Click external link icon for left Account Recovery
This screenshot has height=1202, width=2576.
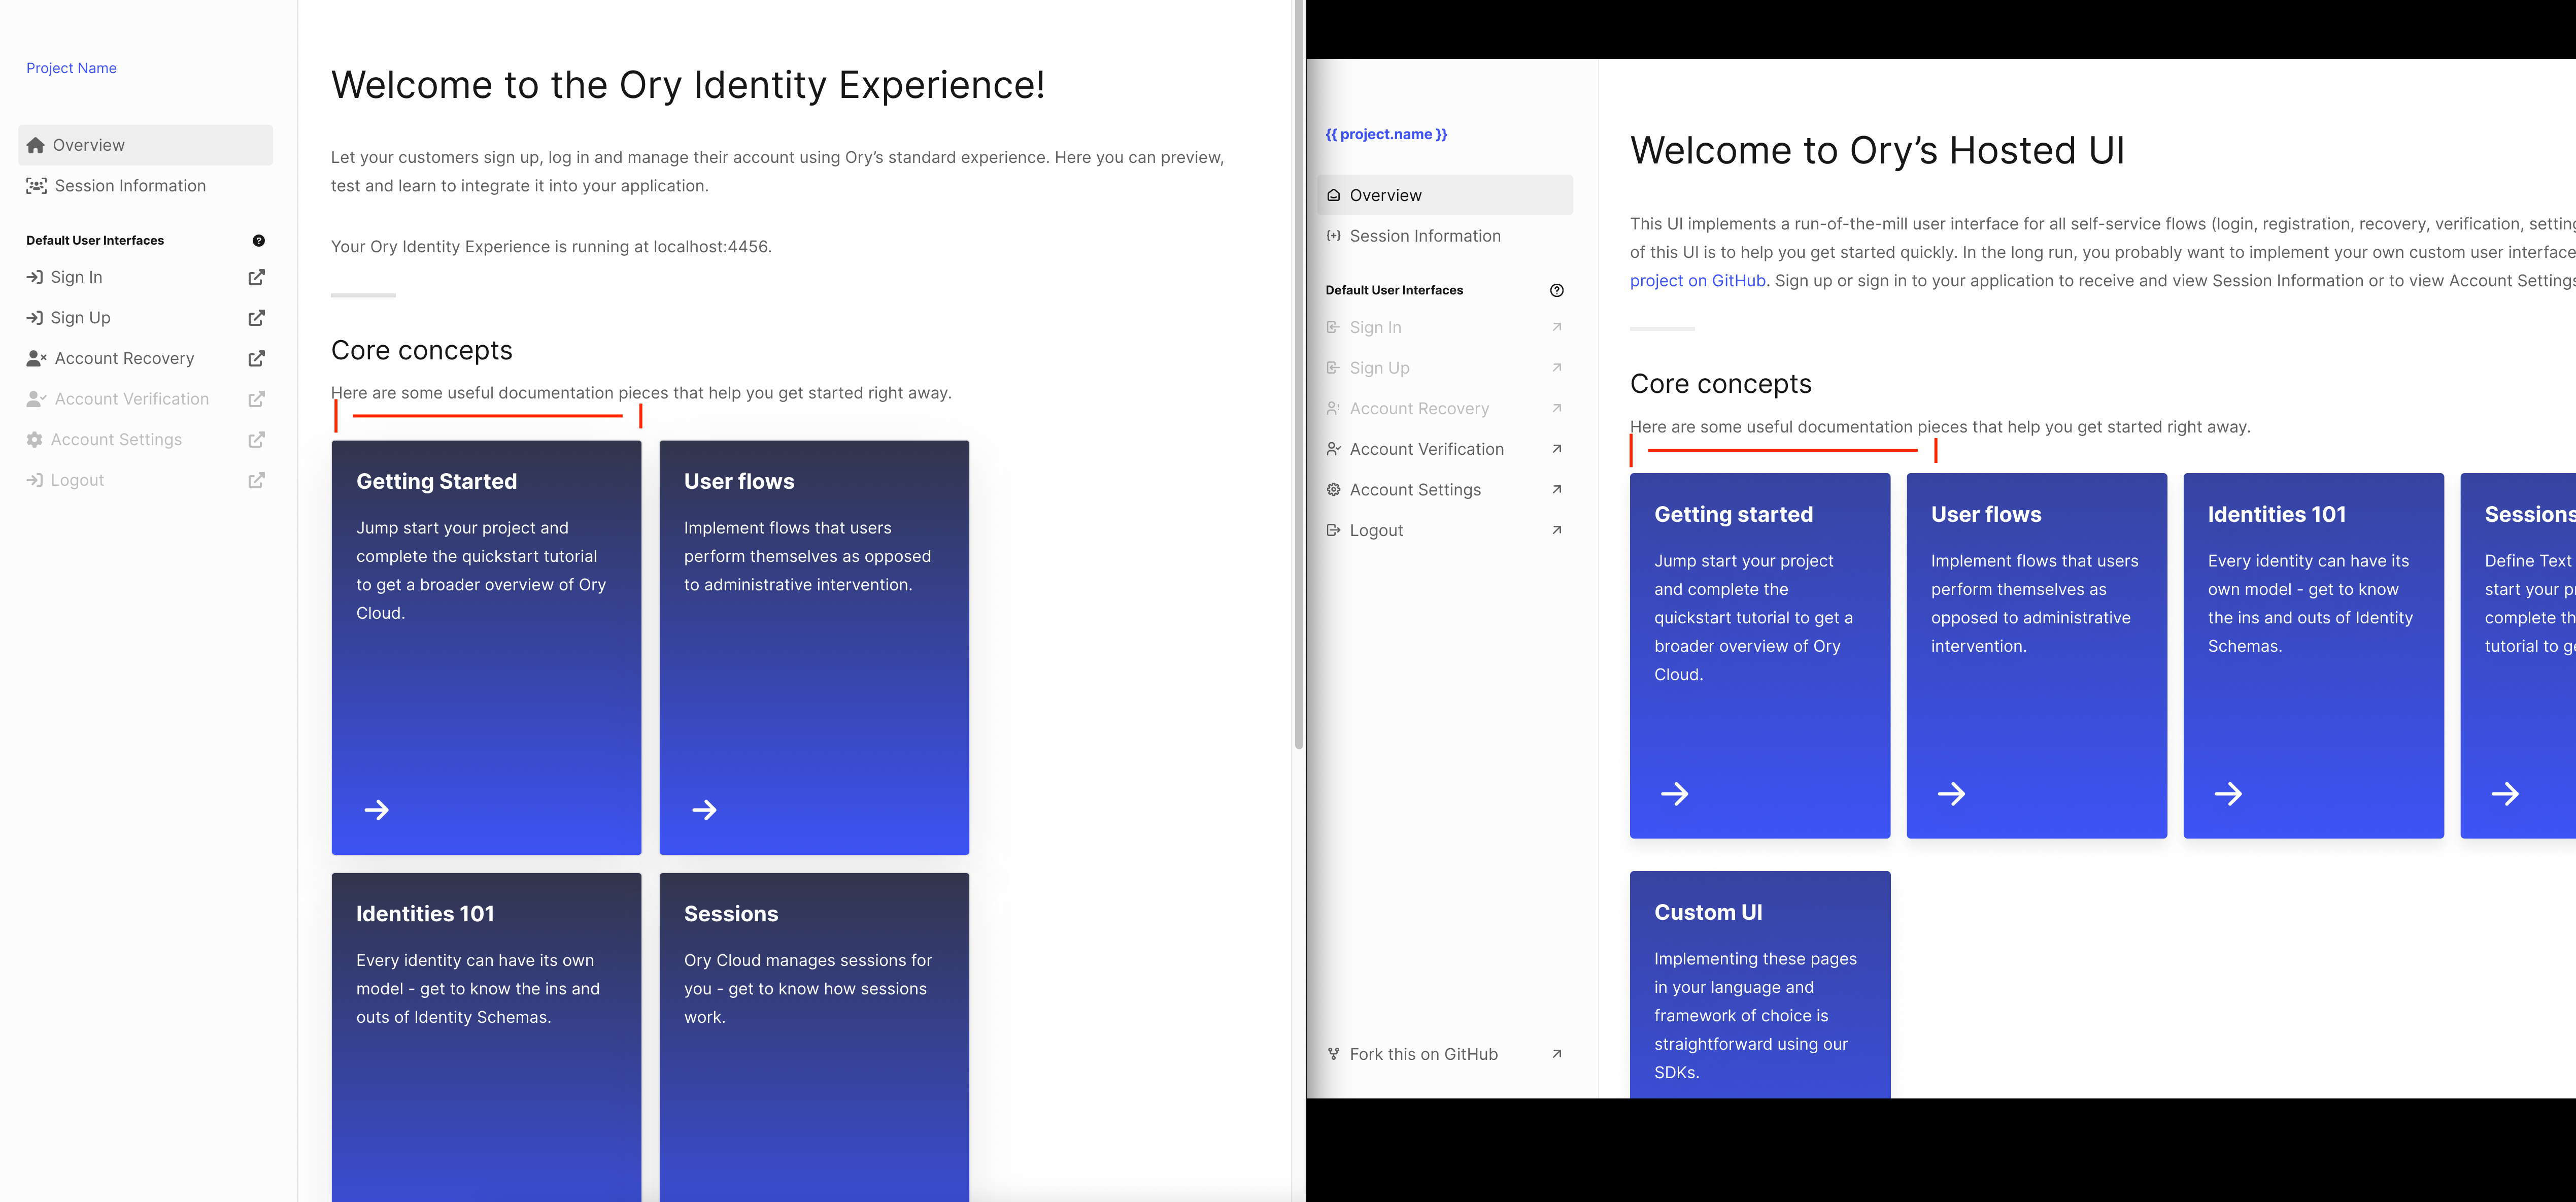[x=257, y=358]
